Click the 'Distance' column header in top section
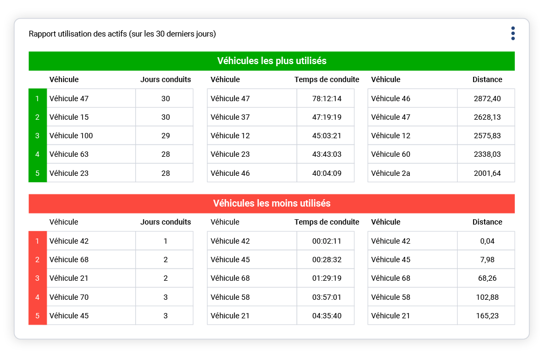Viewport: 543px width, 357px height. pos(487,79)
